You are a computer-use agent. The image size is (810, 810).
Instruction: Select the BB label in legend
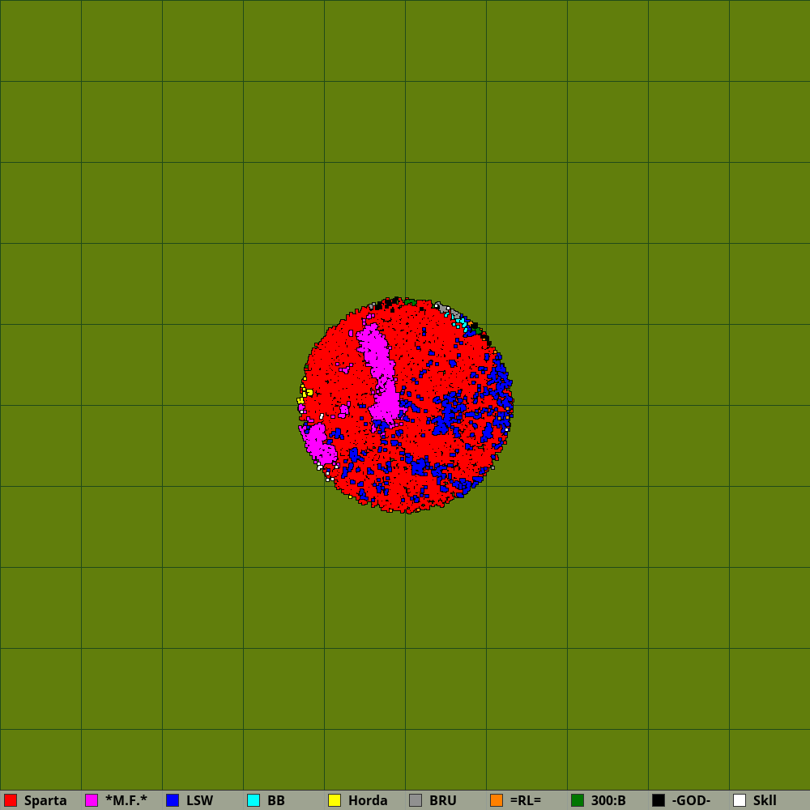point(276,801)
